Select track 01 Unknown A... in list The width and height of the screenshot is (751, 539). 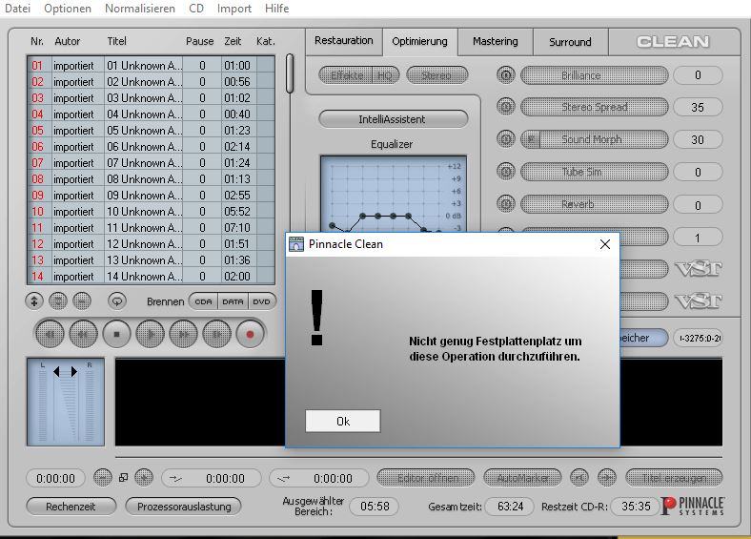(151, 65)
